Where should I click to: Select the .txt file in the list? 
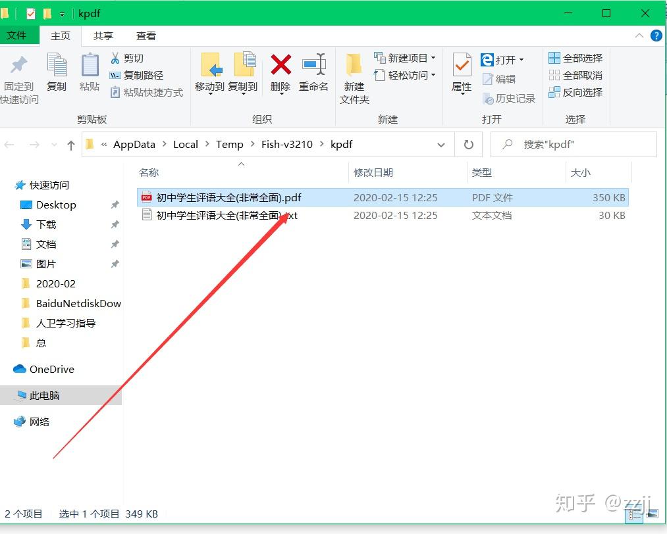383,216
